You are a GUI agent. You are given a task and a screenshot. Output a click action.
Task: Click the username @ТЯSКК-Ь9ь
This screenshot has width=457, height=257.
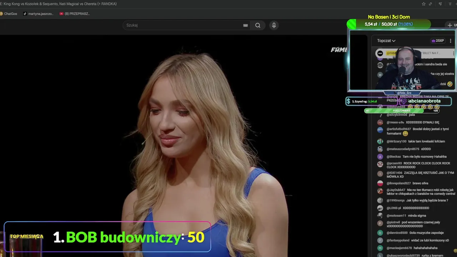pyautogui.click(x=395, y=122)
